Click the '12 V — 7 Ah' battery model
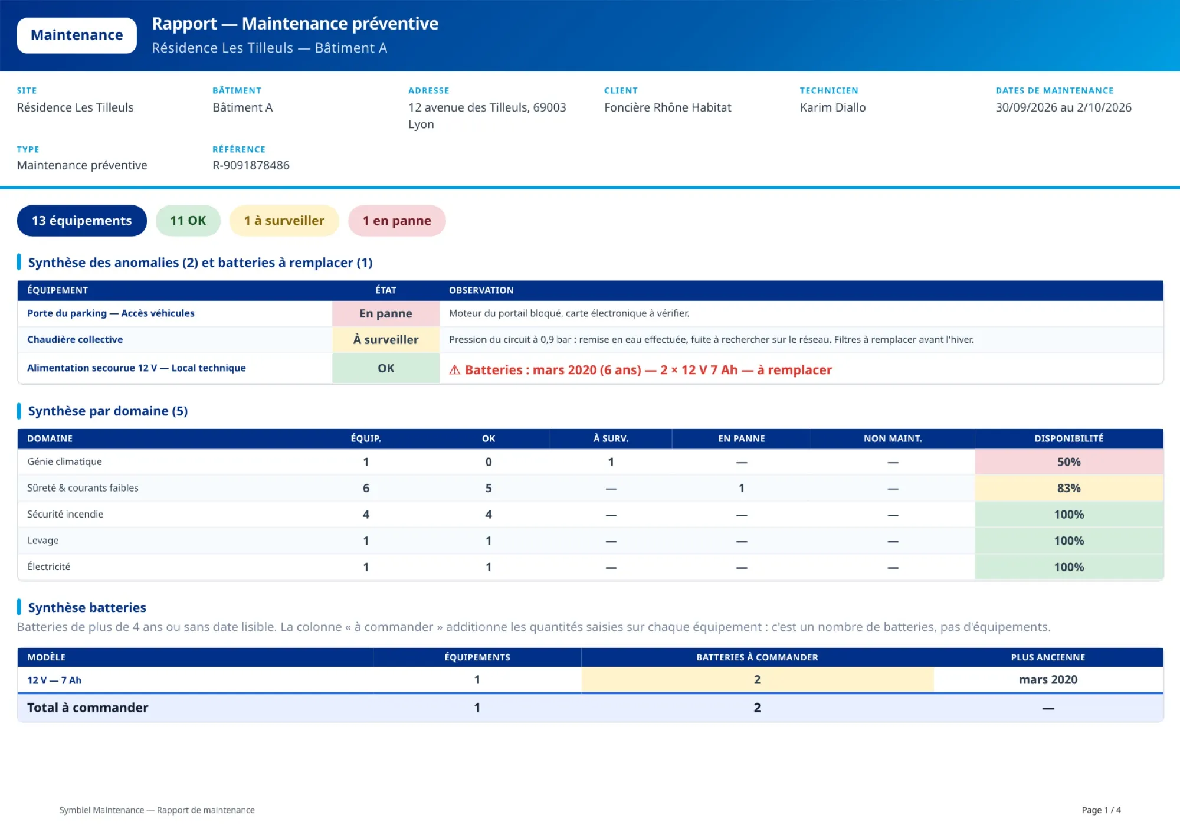 (x=54, y=680)
